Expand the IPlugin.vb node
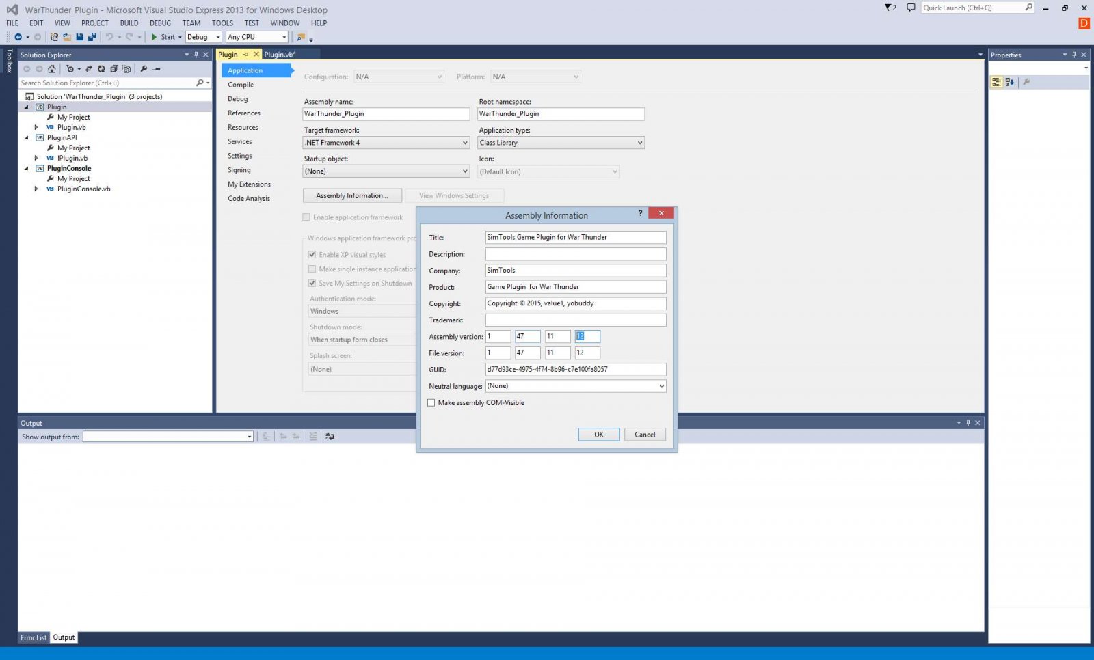The height and width of the screenshot is (660, 1094). pos(36,158)
